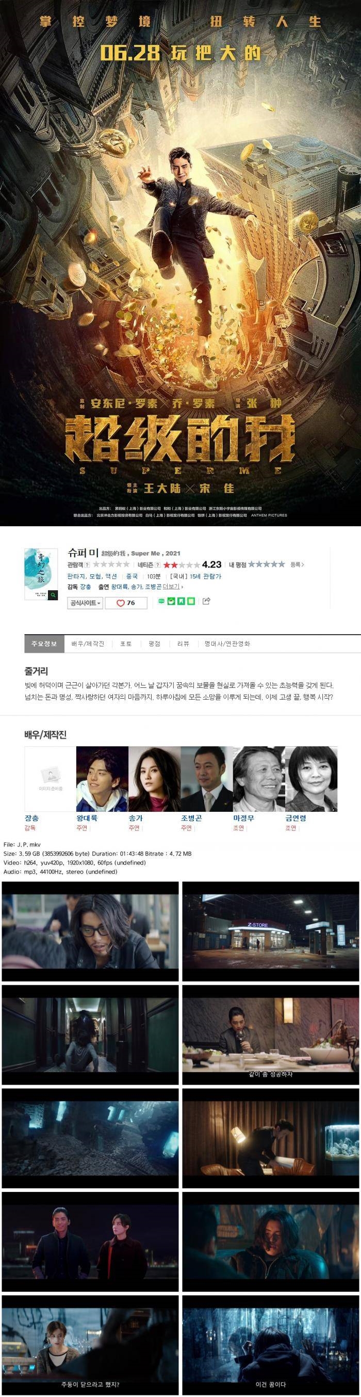This screenshot has width=361, height=1397.
Task: Click the green bookmark icon in the share row
Action: click(x=182, y=600)
